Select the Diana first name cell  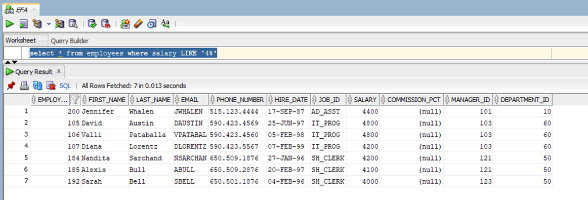coord(104,146)
